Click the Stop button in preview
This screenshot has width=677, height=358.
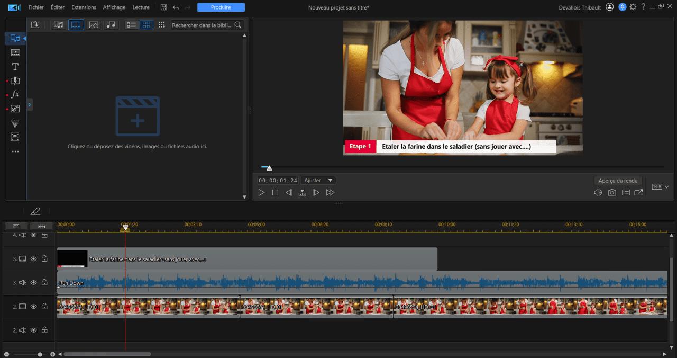click(275, 193)
